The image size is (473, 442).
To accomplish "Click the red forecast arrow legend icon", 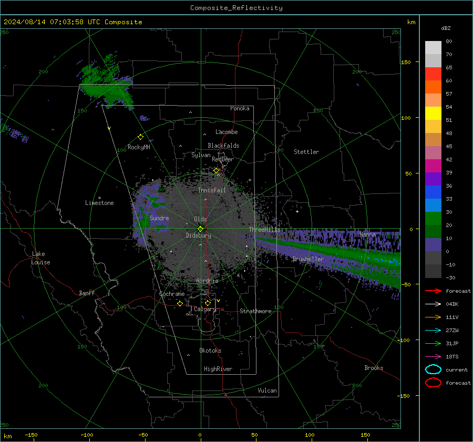I will (433, 291).
